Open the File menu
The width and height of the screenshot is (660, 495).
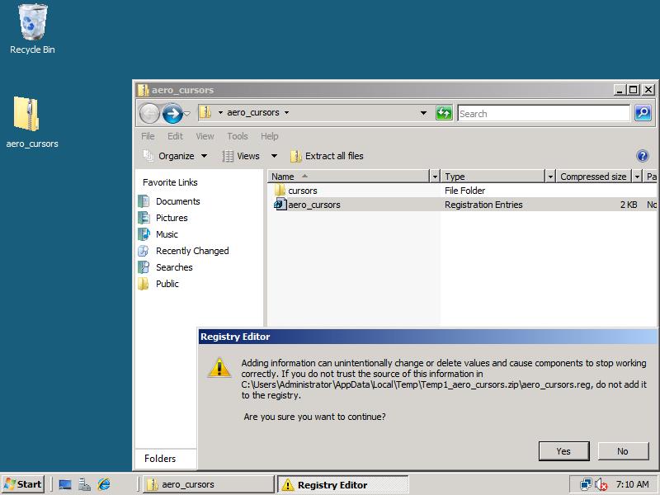[x=148, y=136]
